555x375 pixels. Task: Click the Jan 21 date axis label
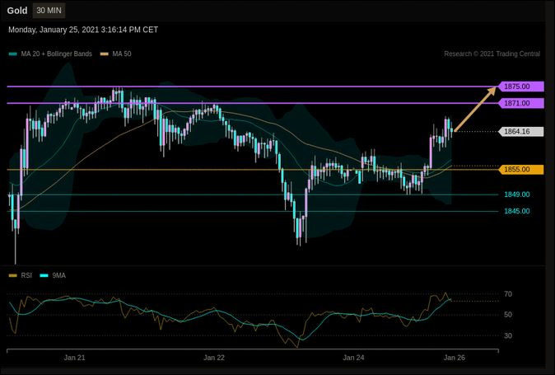74,358
